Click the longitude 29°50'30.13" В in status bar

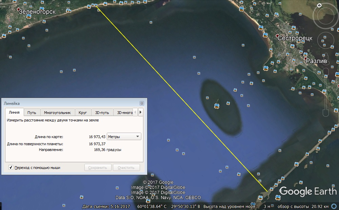[x=186, y=207]
